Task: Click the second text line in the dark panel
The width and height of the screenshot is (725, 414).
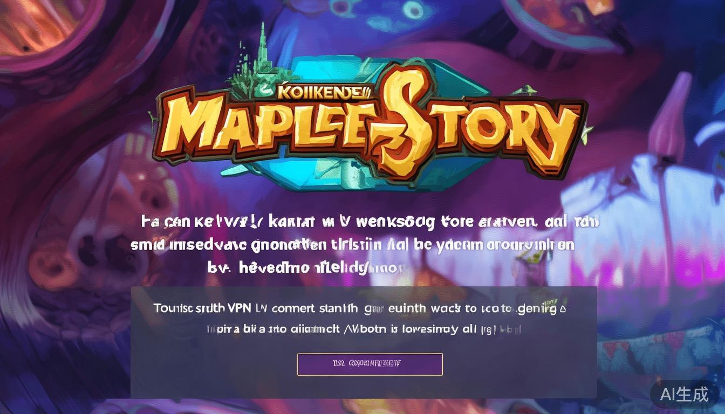Action: click(365, 329)
